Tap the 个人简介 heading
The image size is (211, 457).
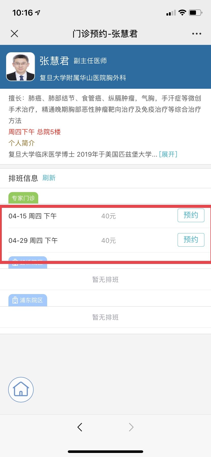[x=22, y=143]
